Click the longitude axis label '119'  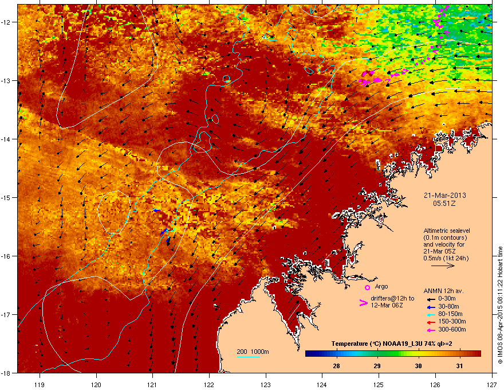pos(40,385)
